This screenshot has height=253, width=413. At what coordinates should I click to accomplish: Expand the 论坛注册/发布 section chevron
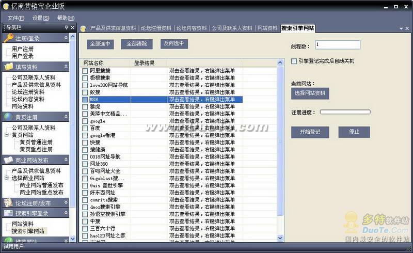pos(66,203)
